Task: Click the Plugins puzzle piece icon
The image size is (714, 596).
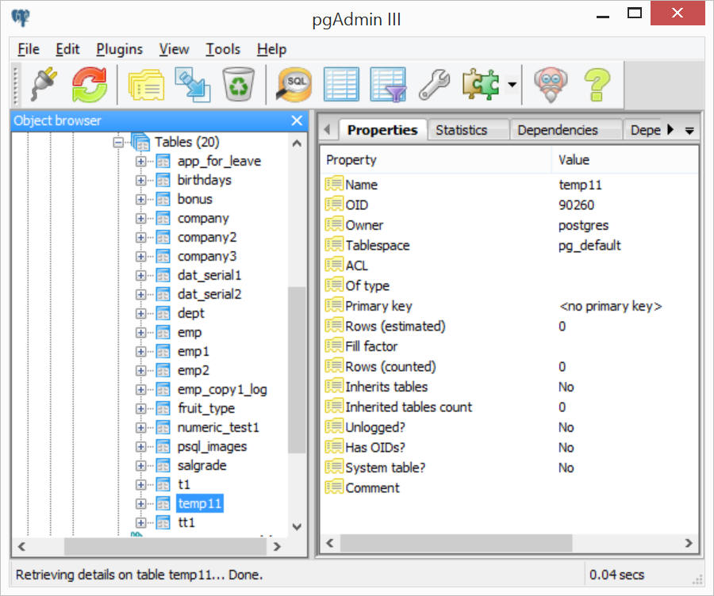Action: click(481, 84)
